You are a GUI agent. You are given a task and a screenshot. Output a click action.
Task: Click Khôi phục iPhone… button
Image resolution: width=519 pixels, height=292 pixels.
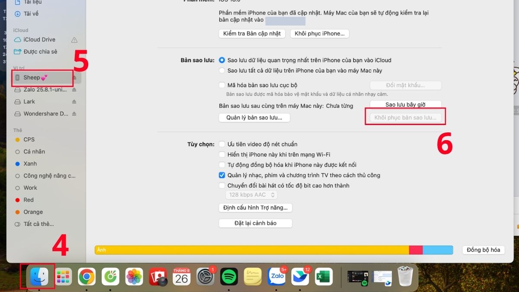320,33
